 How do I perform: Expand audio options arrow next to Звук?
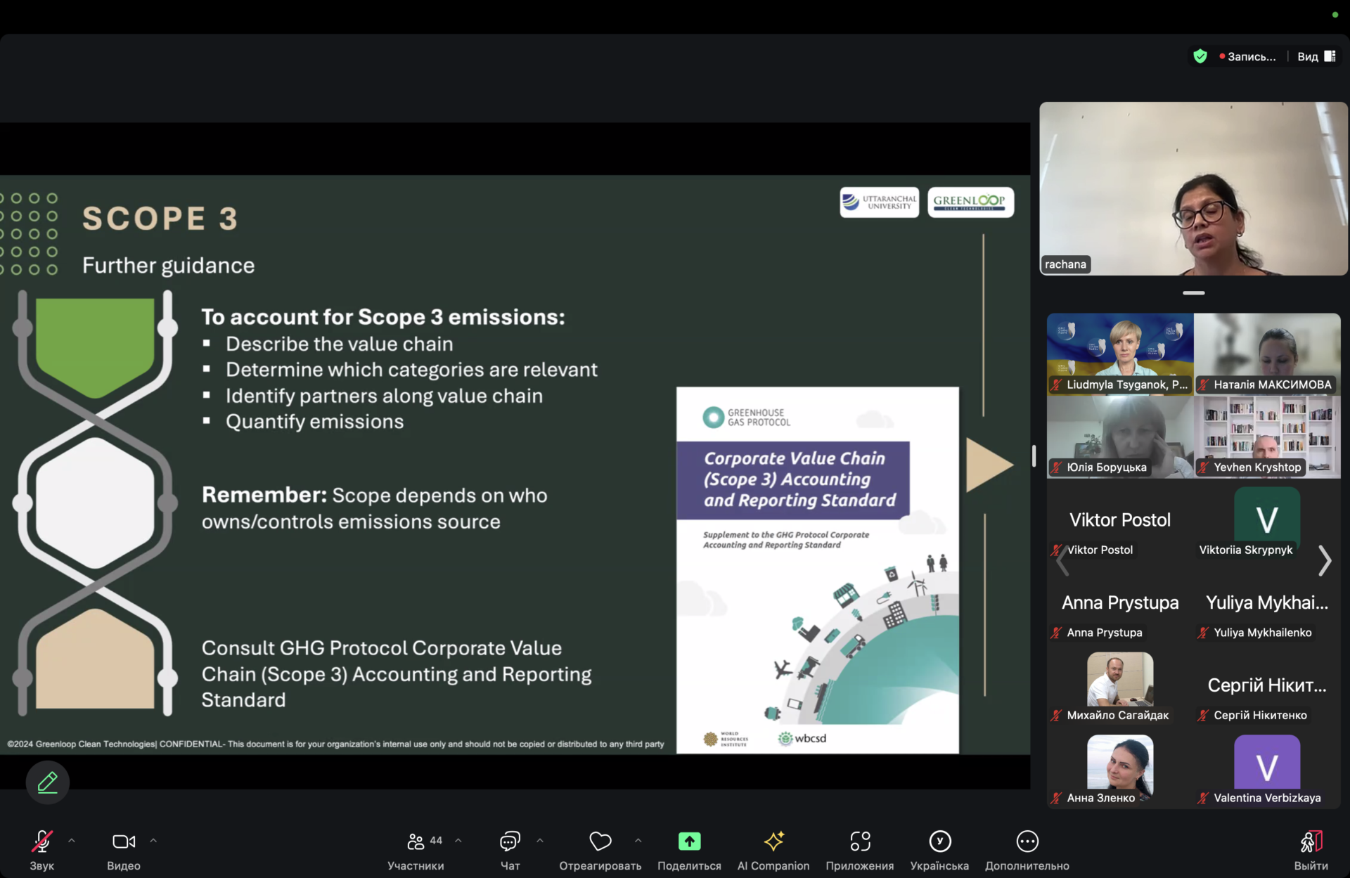(72, 841)
